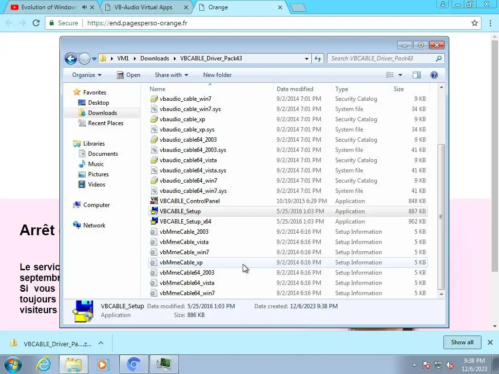Viewport: 499px width, 374px height.
Task: Open recent pages dropdown beside navigation arrows
Action: coord(94,59)
